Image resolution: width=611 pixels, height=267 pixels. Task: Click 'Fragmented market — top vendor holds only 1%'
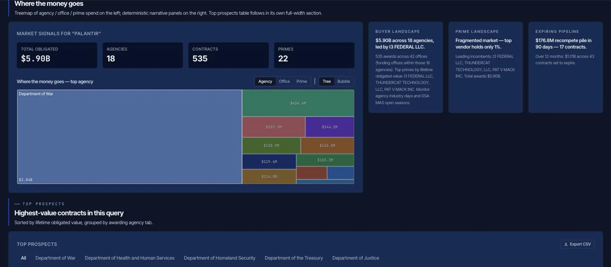click(x=483, y=43)
